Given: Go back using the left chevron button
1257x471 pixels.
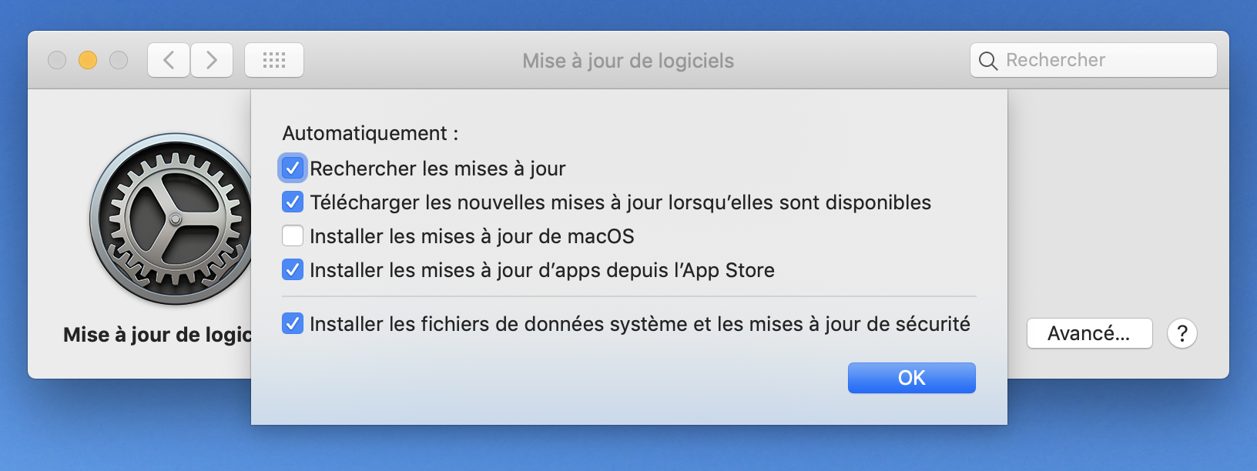Looking at the screenshot, I should [x=169, y=60].
